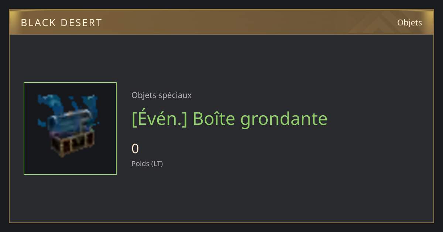Click the (LT) weight unit text
This screenshot has height=232, width=443.
(x=157, y=164)
